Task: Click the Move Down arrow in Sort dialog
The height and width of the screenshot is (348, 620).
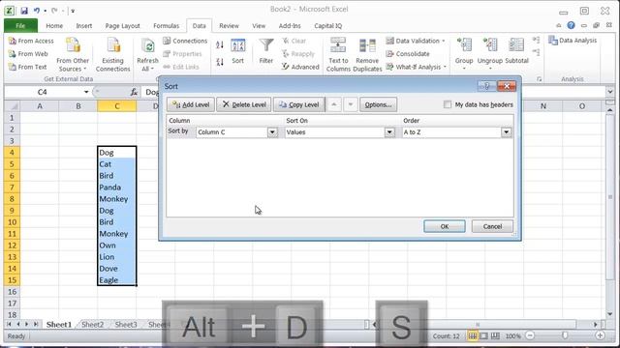Action: click(x=351, y=104)
